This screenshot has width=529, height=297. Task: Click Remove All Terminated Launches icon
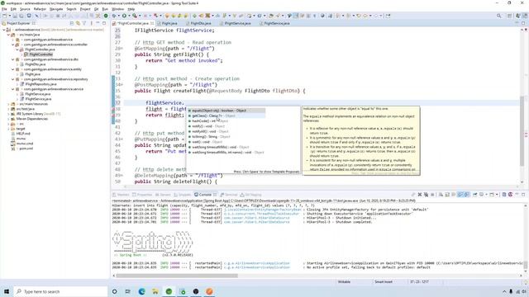click(427, 195)
